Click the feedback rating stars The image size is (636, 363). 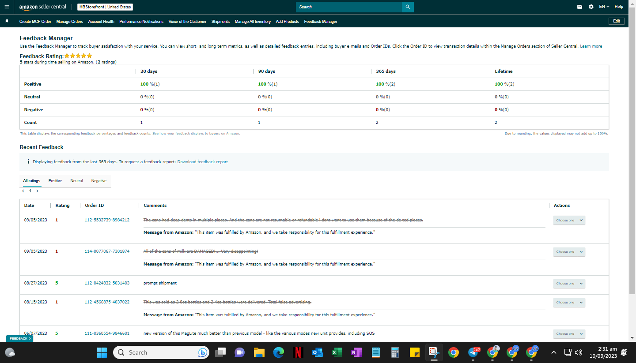pos(78,56)
